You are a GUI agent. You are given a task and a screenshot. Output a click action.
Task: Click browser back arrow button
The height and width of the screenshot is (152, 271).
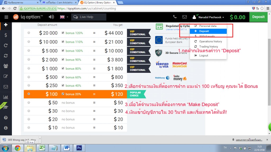pyautogui.click(x=3, y=8)
